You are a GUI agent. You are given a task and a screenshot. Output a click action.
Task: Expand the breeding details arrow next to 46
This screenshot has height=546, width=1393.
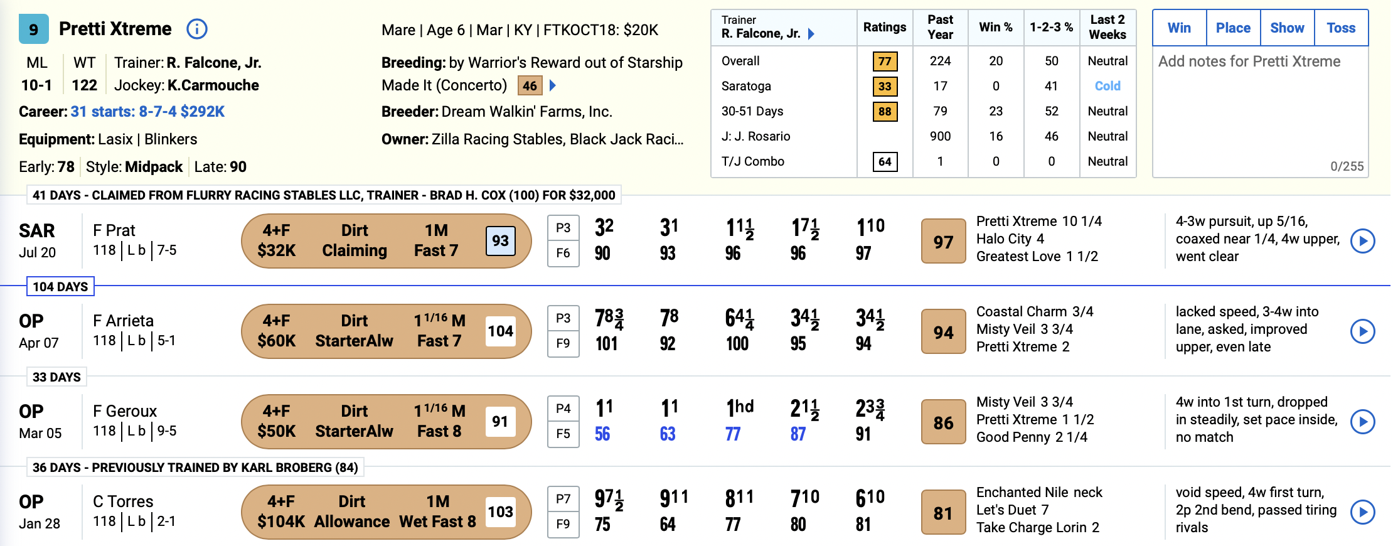(553, 85)
